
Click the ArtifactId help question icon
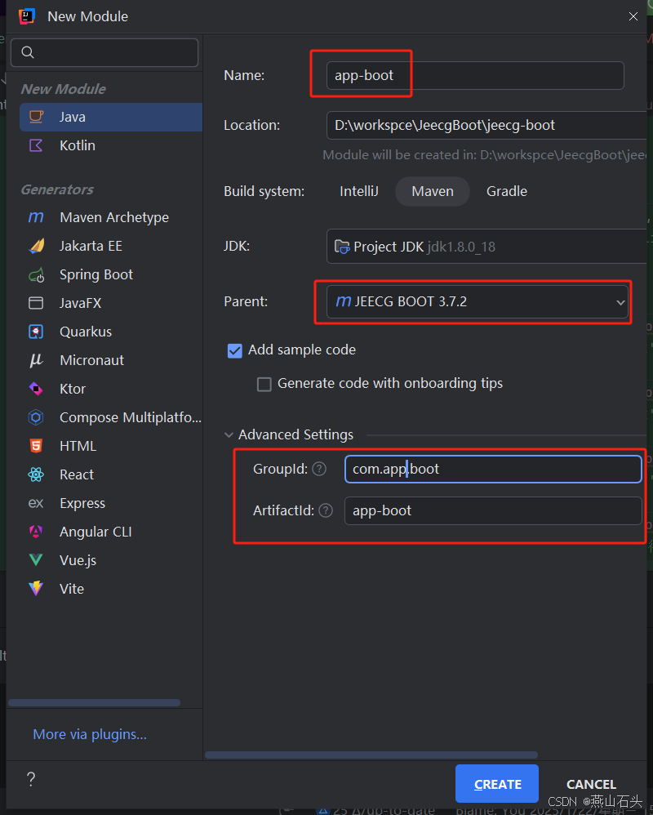[x=326, y=511]
